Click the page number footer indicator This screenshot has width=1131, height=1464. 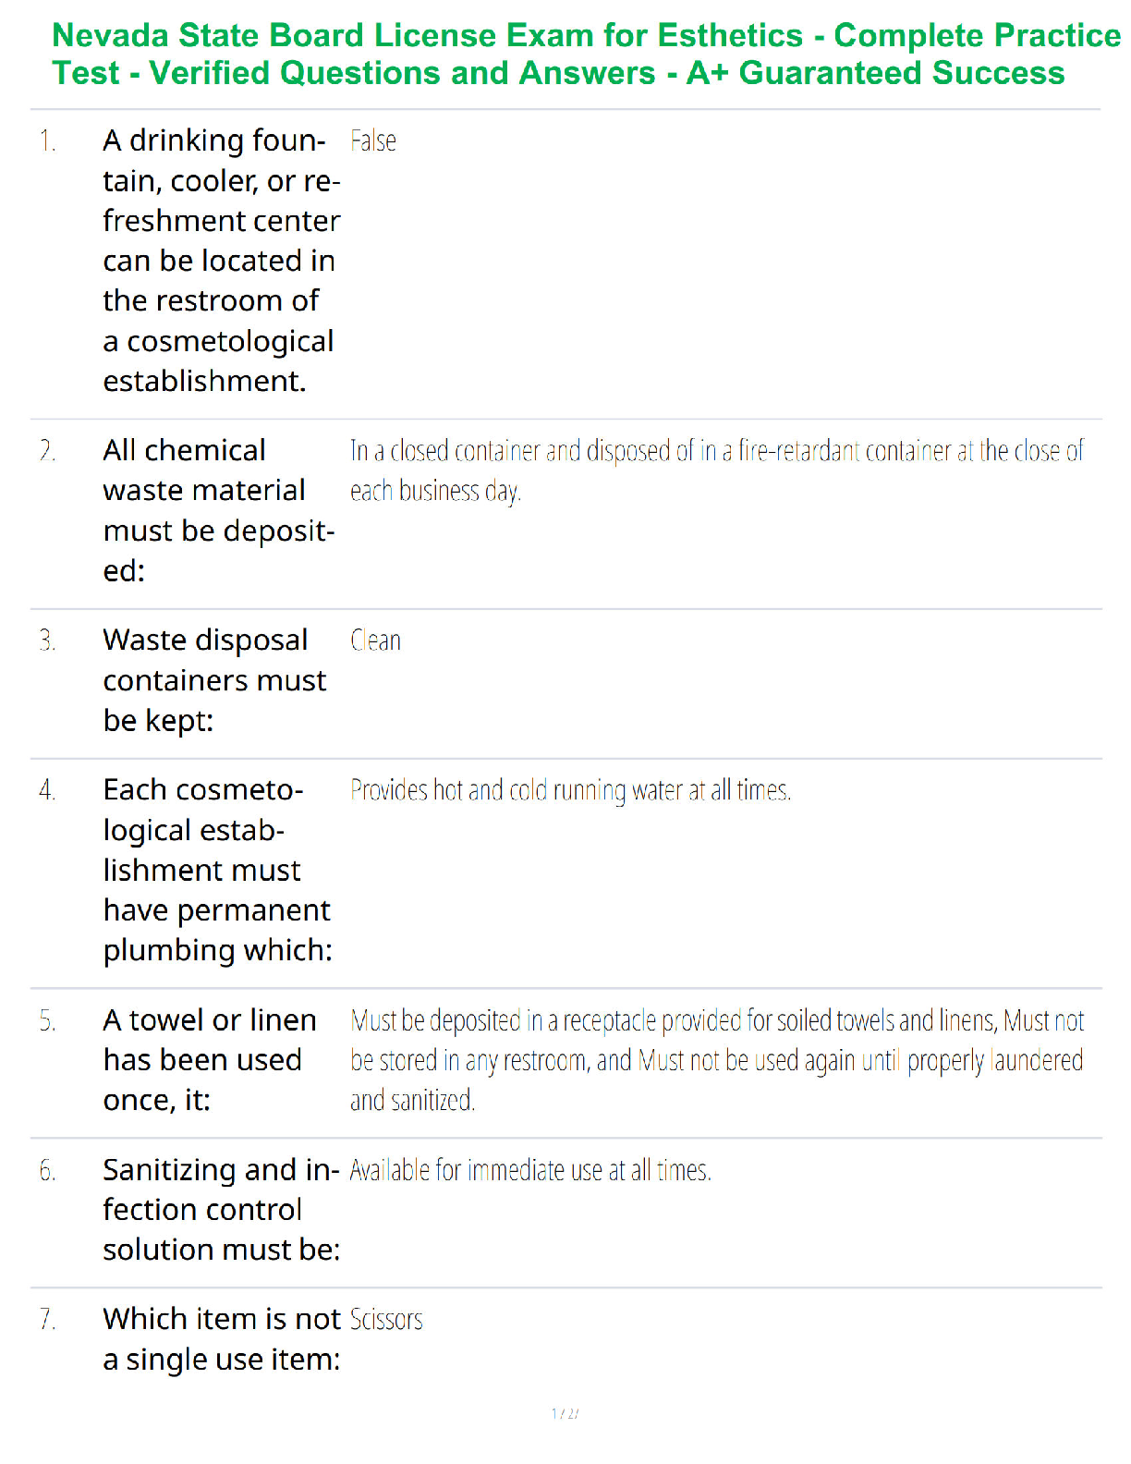coord(565,1413)
